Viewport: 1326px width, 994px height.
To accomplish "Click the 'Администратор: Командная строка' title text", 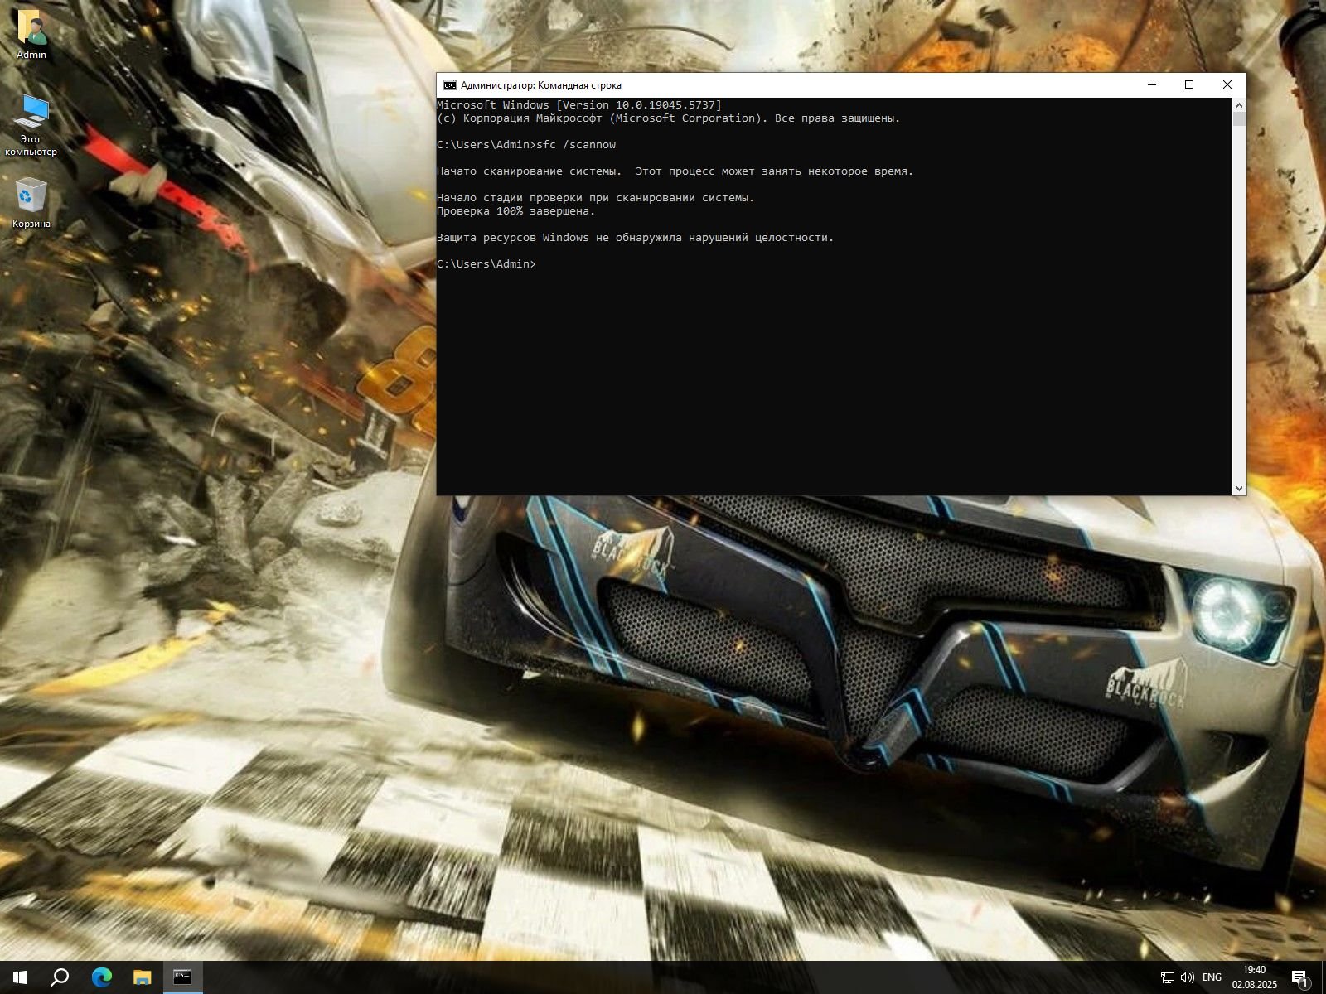I will click(540, 85).
